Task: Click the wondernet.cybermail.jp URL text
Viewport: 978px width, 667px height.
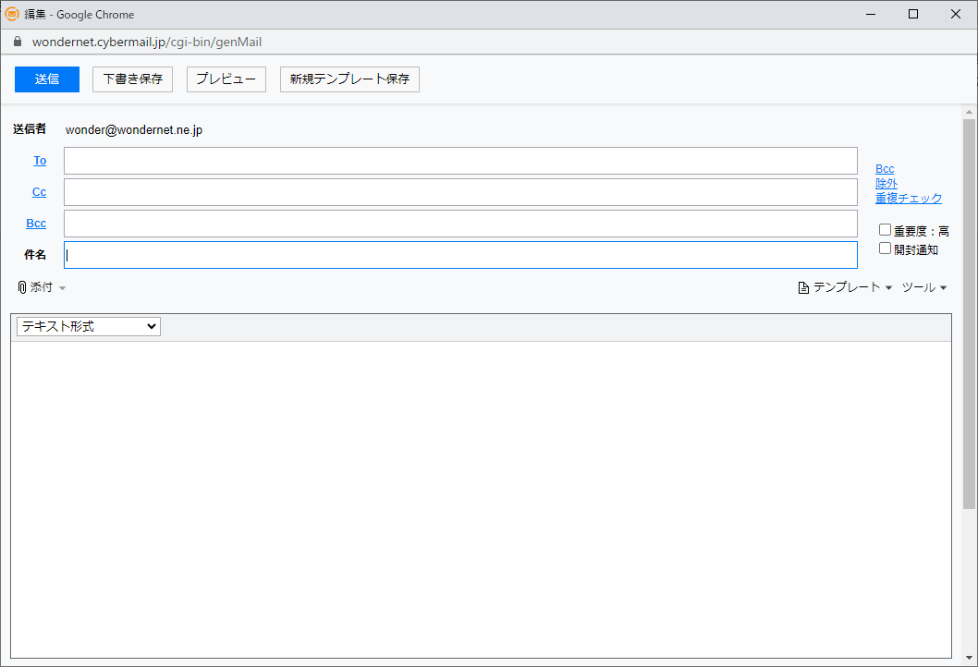Action: point(147,42)
